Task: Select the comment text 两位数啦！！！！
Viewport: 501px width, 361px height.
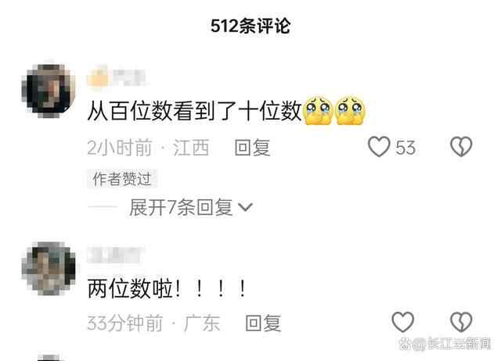Action: (167, 288)
